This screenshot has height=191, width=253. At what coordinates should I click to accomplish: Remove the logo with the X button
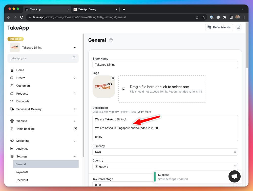click(113, 78)
